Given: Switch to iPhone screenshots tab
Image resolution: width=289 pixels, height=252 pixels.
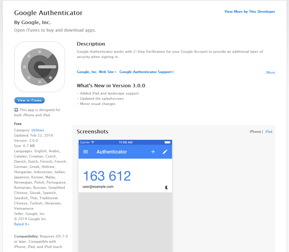Looking at the screenshot, I should 255,132.
